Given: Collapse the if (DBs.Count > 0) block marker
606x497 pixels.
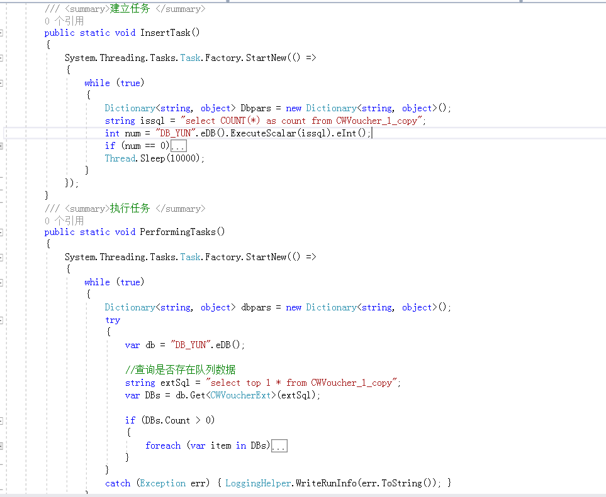Looking at the screenshot, I should point(2,420).
